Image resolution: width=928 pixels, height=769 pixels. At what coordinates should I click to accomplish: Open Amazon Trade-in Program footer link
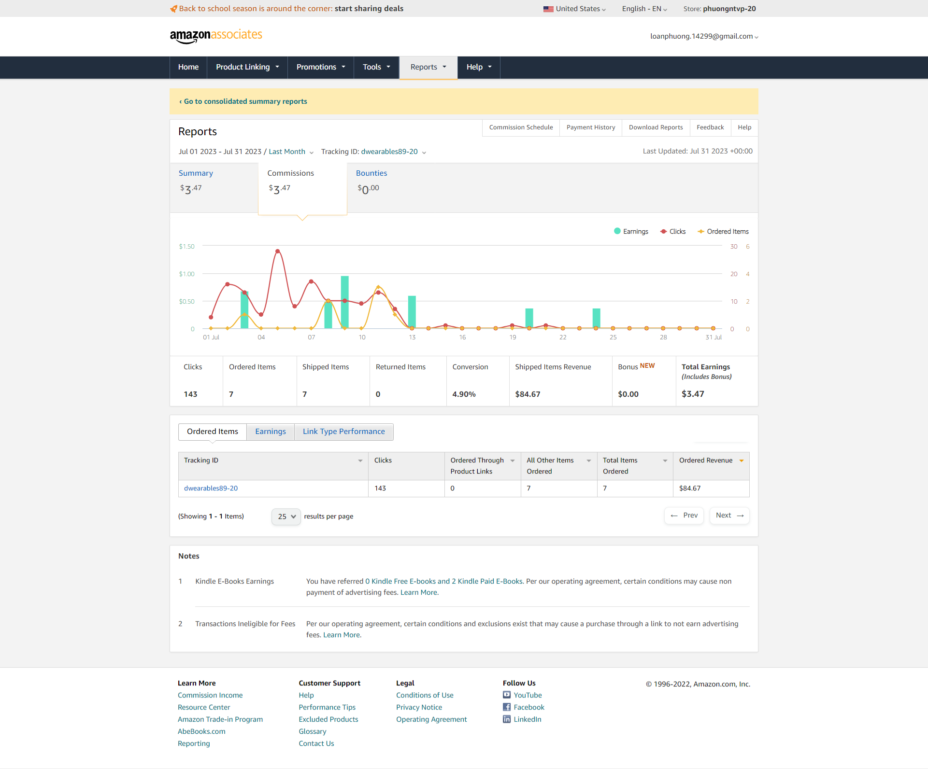(x=220, y=719)
